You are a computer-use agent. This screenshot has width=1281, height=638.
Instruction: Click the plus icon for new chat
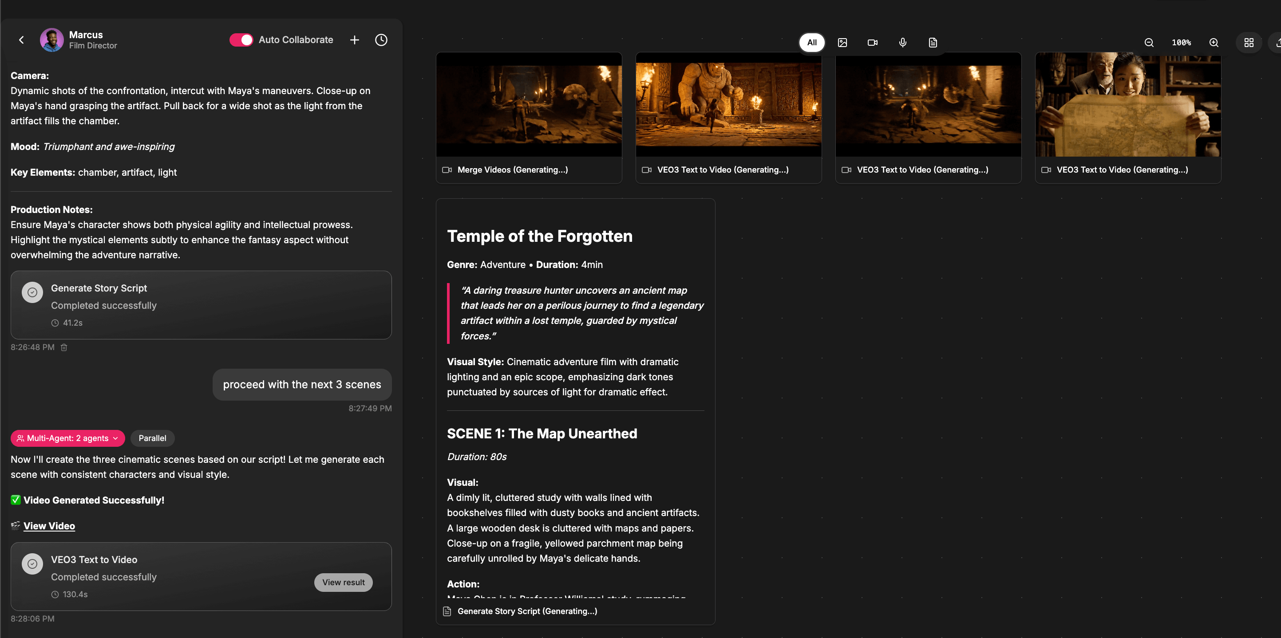(x=354, y=40)
